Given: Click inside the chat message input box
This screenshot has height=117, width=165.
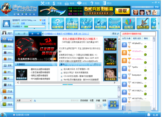Looking at the screenshot, I should [56, 106].
